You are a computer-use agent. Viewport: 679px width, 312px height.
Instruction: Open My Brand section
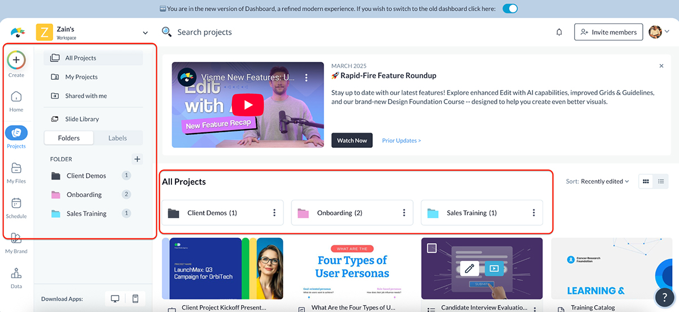pyautogui.click(x=16, y=238)
